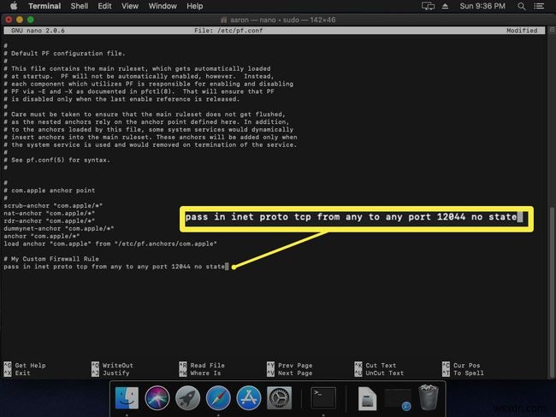Click the 'pass in inet proto tcp' rule line
The image size is (556, 417).
pos(114,267)
